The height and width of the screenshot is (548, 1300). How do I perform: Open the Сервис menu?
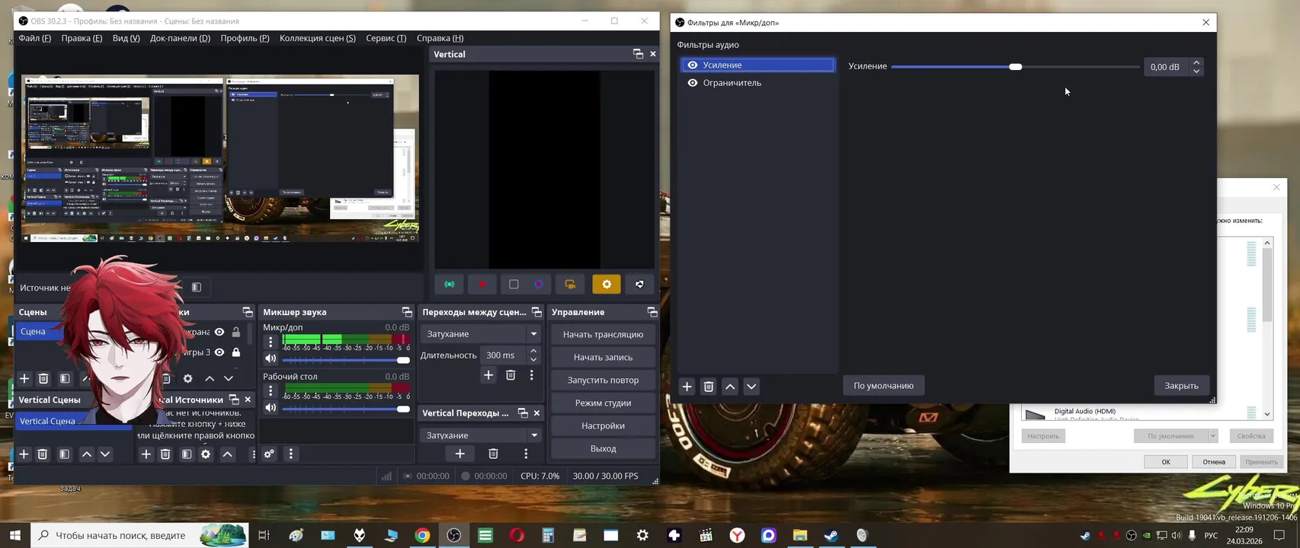pos(386,38)
